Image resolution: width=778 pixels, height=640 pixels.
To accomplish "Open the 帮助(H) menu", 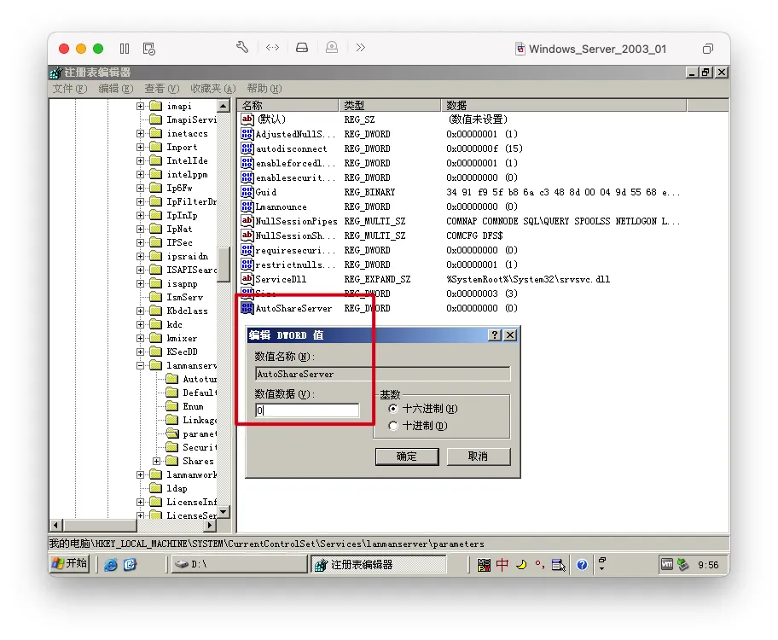I will coord(264,89).
